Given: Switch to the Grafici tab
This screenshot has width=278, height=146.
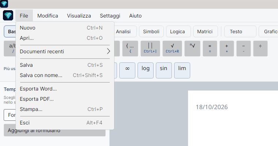Looking at the screenshot, I should click(x=268, y=31).
